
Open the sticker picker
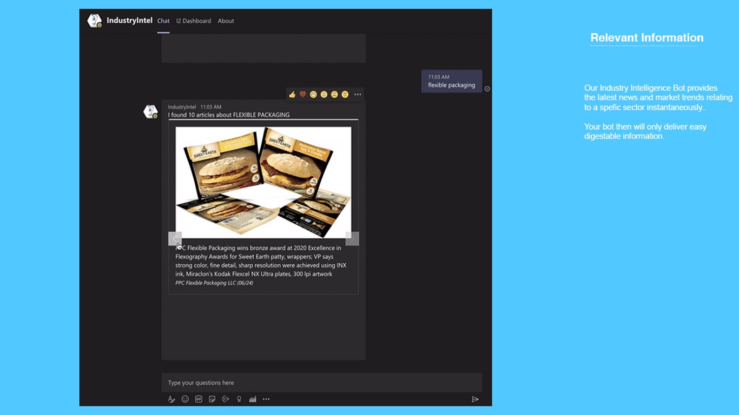(x=212, y=399)
